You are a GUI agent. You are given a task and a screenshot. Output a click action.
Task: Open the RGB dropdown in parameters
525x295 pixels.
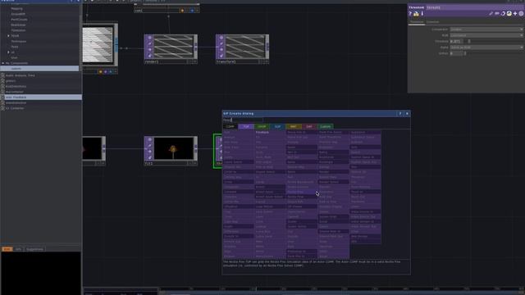click(x=486, y=35)
